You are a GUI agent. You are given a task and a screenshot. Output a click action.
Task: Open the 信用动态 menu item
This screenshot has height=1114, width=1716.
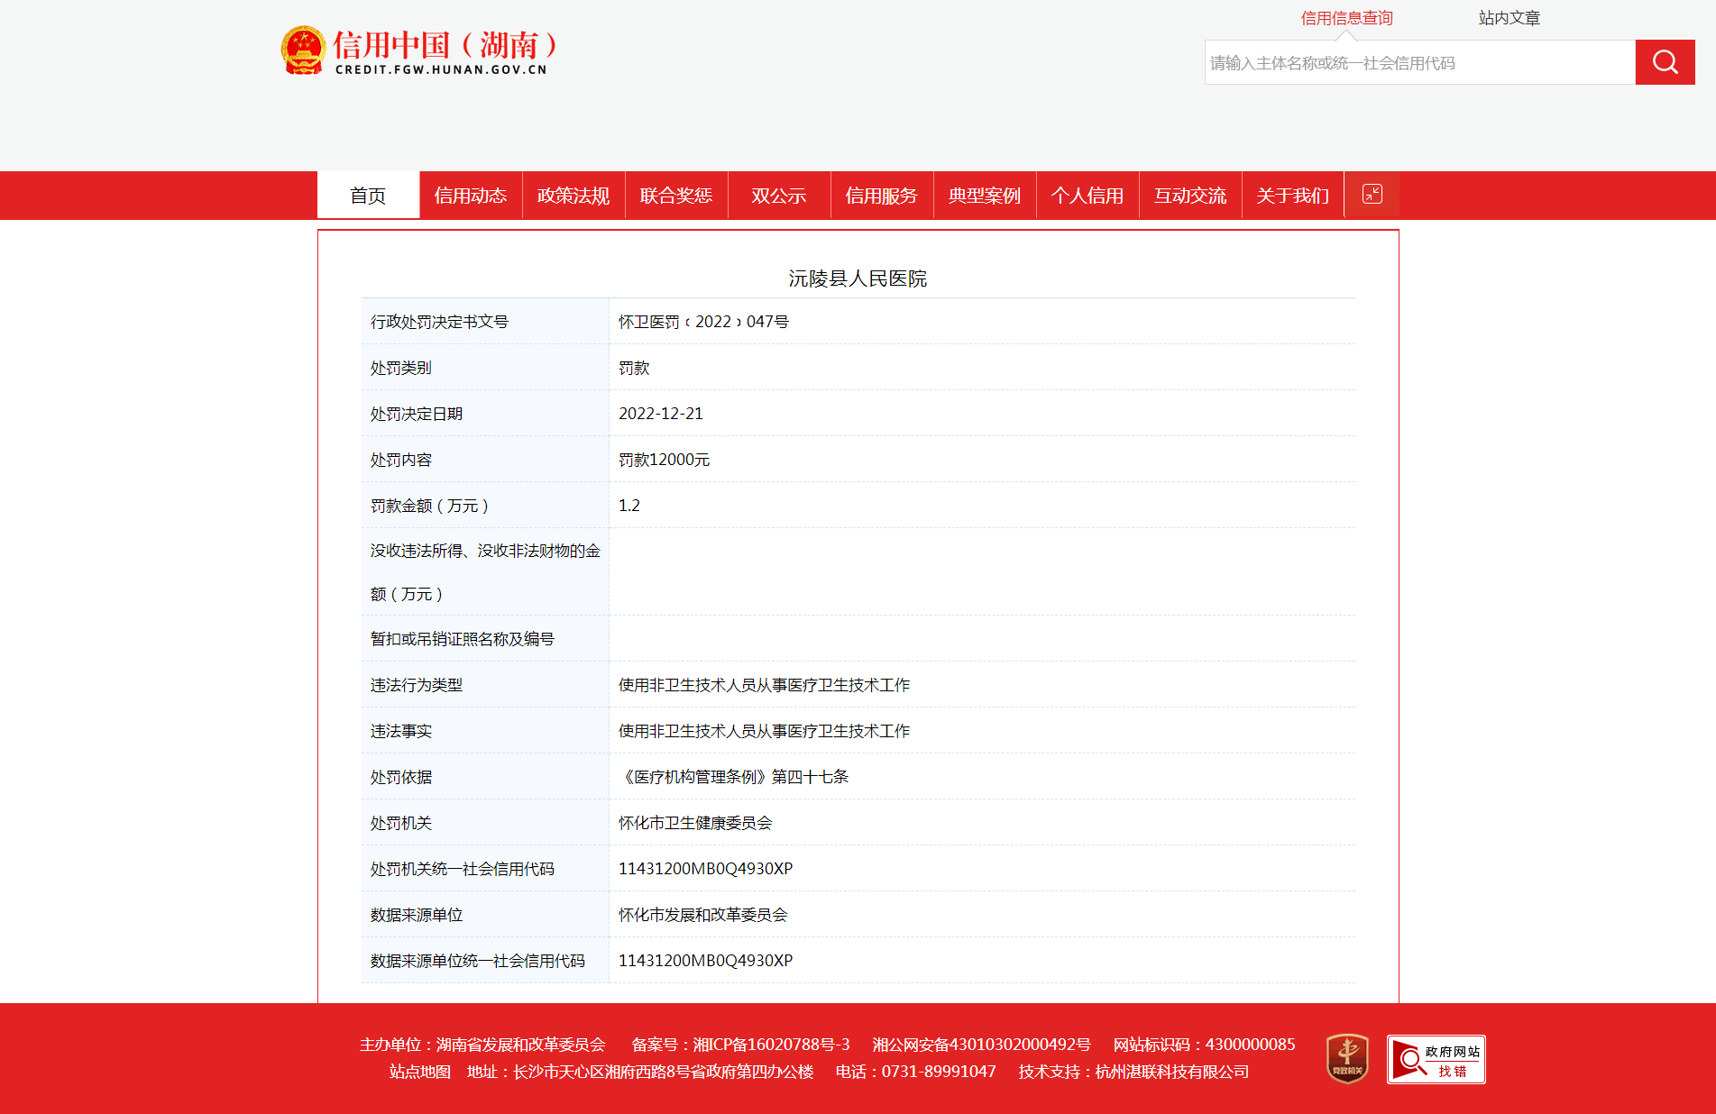(x=471, y=196)
